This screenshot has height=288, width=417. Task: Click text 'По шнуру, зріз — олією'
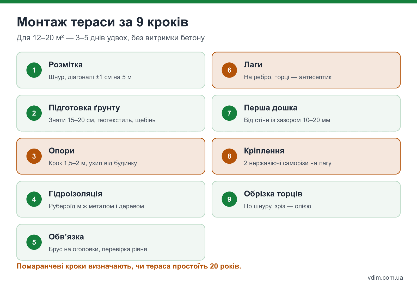[278, 206]
